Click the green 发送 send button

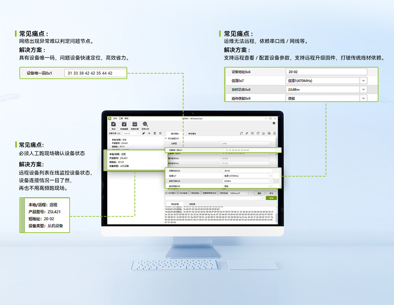click(271, 198)
